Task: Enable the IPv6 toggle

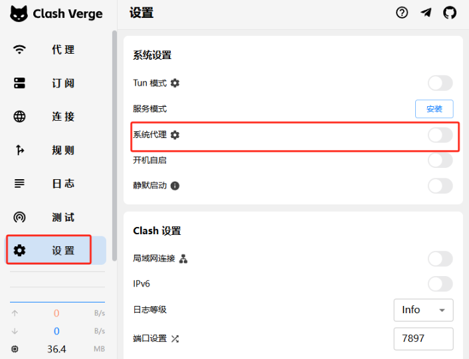Action: pos(440,284)
